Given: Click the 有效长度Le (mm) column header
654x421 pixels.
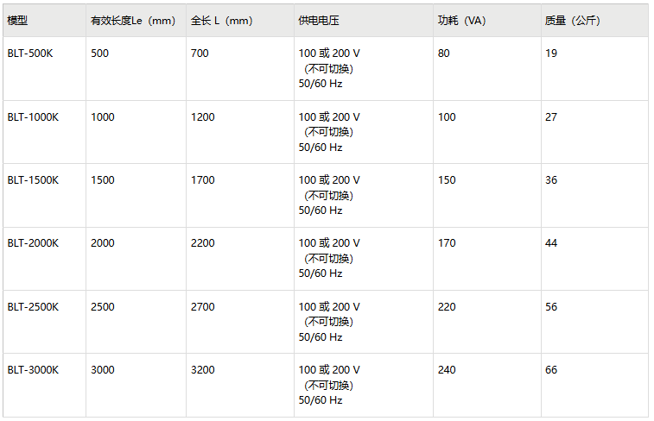Looking at the screenshot, I should [x=132, y=21].
